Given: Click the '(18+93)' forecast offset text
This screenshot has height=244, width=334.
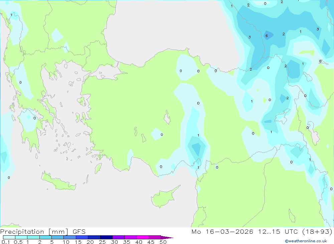Looking at the screenshot, I should 317,232.
